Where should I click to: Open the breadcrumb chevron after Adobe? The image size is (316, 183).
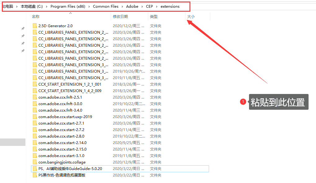(x=142, y=6)
